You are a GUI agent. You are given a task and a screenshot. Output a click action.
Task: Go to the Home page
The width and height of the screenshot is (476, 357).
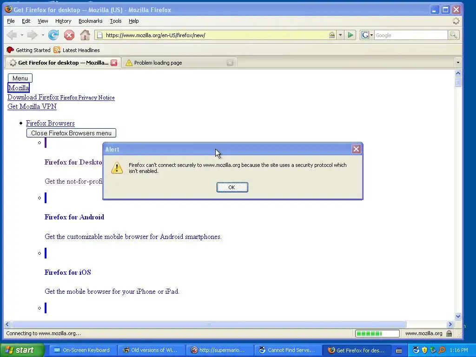point(85,35)
